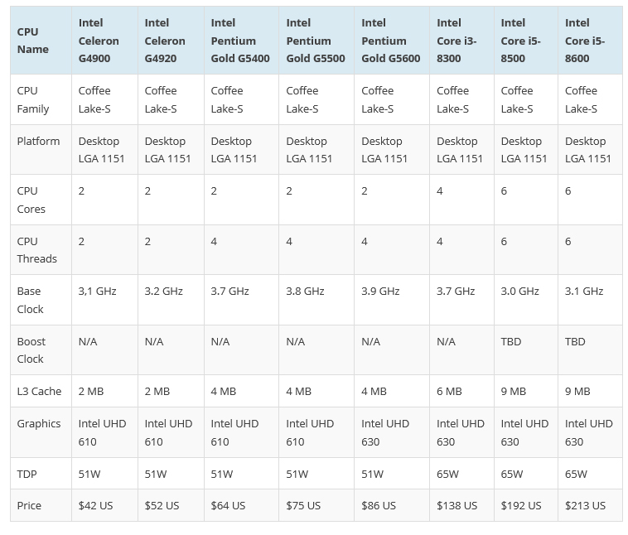
Task: Click the 3.9 GHz base clock cell
Action: (x=380, y=291)
